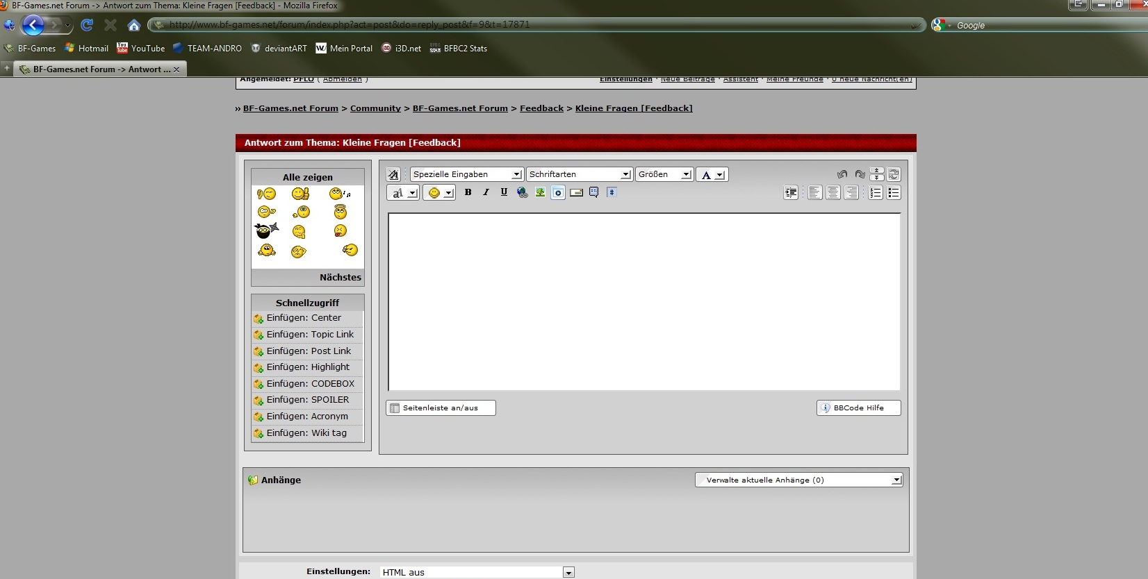Image resolution: width=1148 pixels, height=579 pixels.
Task: Click inside the message text area
Action: coord(643,302)
